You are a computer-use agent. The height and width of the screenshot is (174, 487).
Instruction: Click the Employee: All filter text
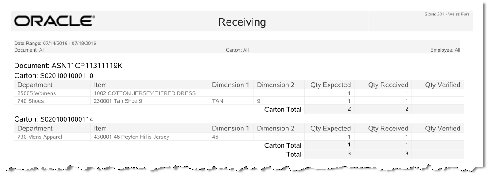pyautogui.click(x=445, y=50)
